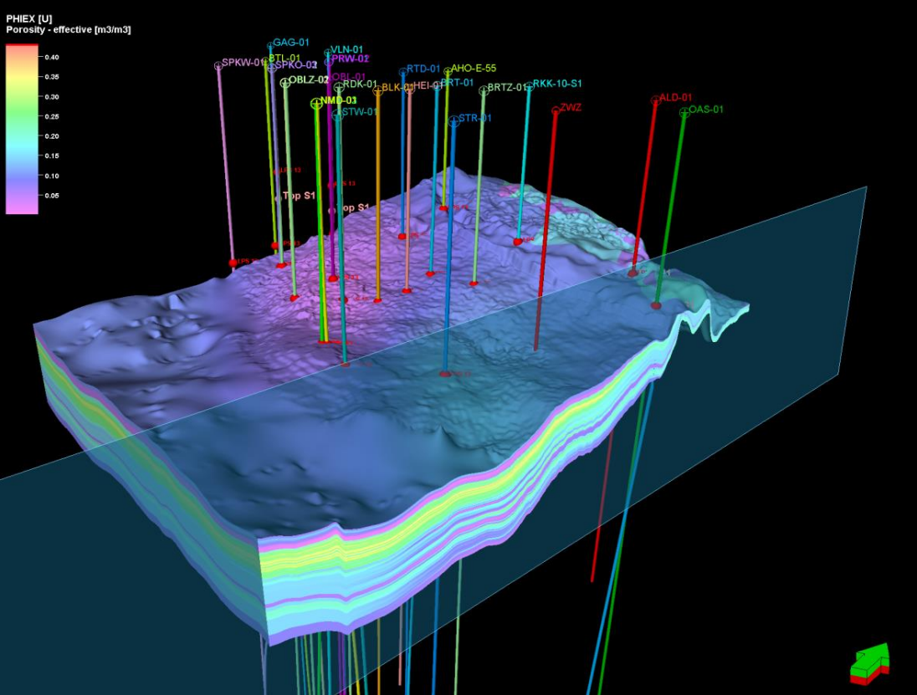The image size is (917, 695).
Task: Click the 0.40 legend scale value
Action: click(52, 57)
